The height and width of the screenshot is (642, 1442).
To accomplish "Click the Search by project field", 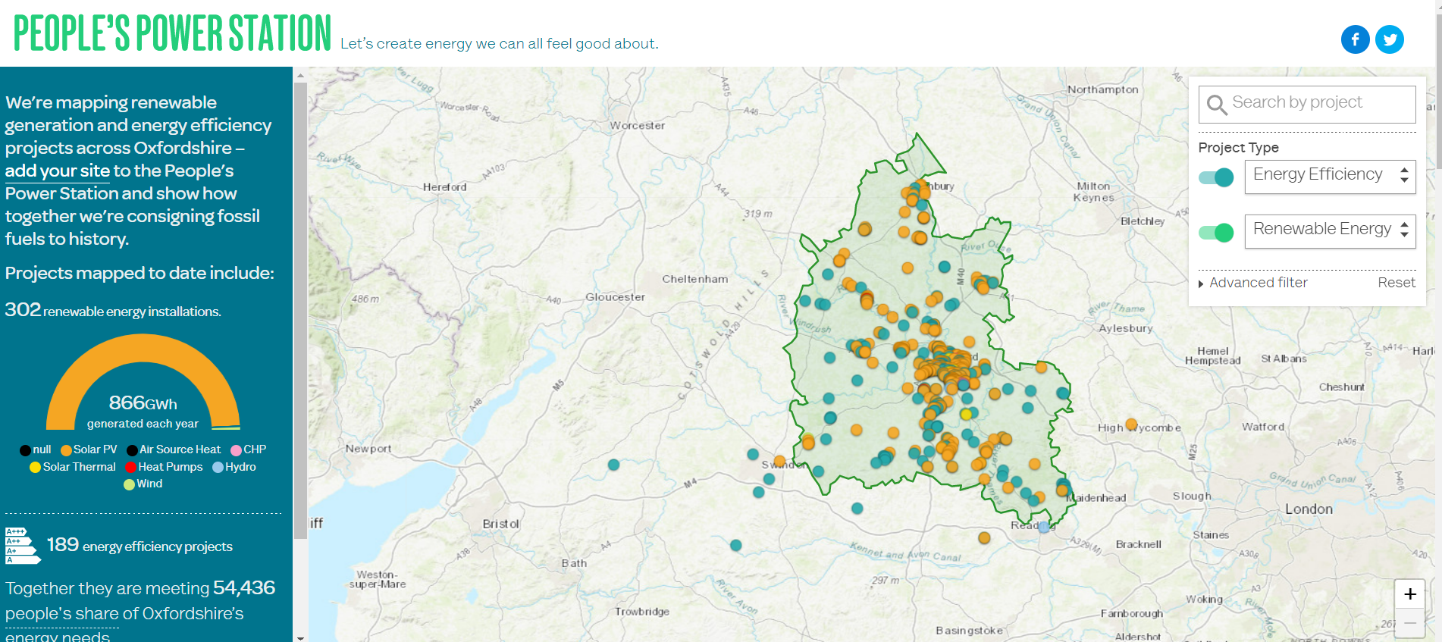I will pyautogui.click(x=1319, y=103).
